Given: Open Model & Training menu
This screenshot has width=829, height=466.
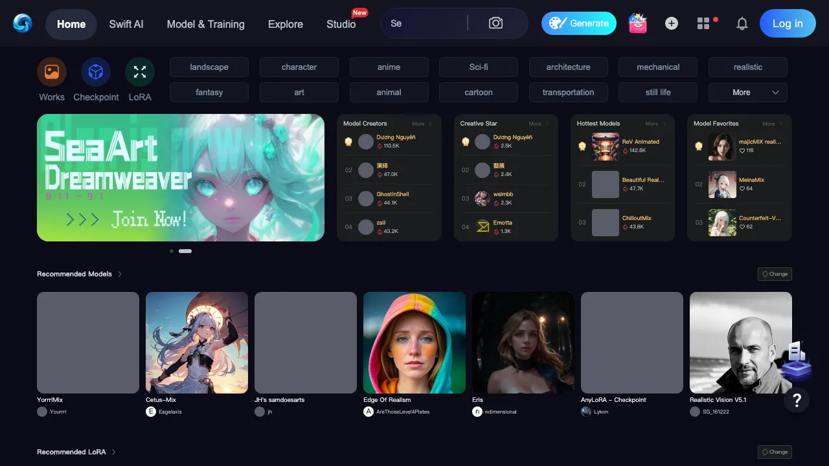Looking at the screenshot, I should click(x=206, y=24).
